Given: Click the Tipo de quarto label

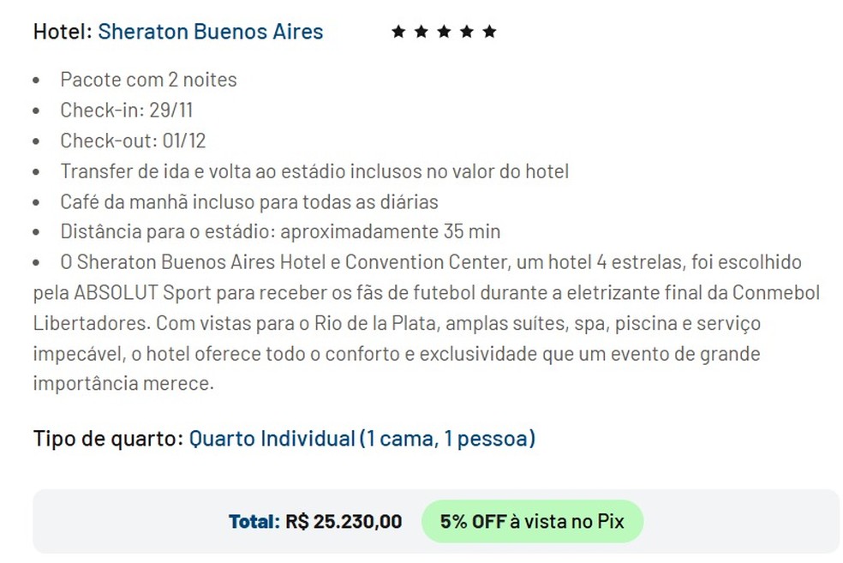Looking at the screenshot, I should click(107, 439).
